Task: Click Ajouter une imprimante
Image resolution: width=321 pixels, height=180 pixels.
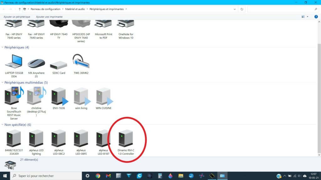Action: (x=49, y=17)
